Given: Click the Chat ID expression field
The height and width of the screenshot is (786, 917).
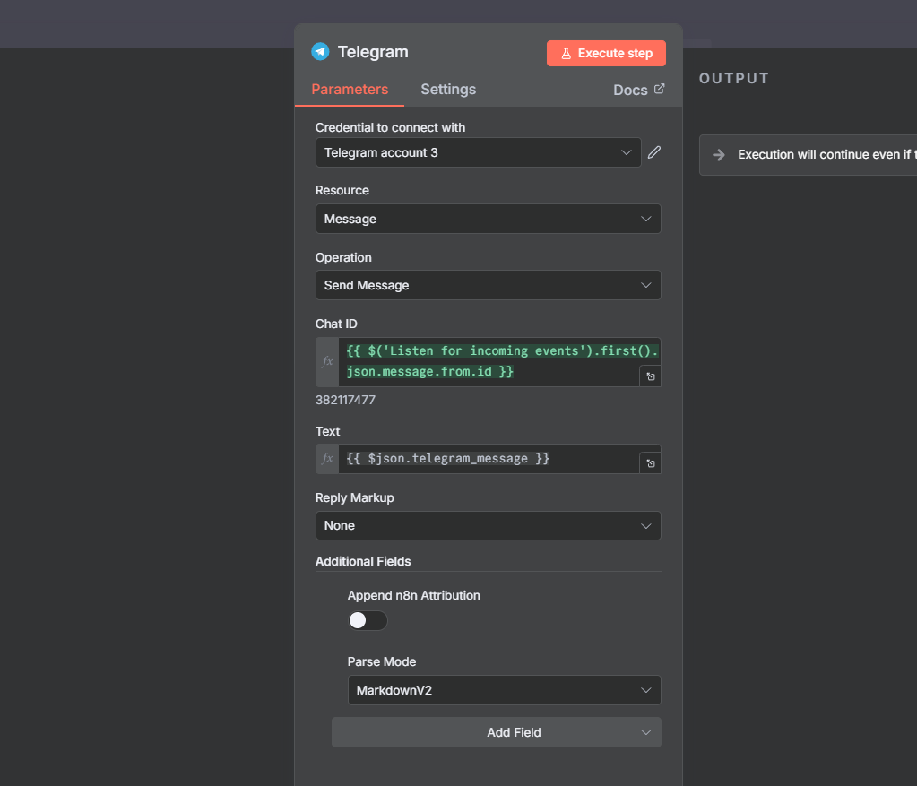Looking at the screenshot, I should [493, 360].
